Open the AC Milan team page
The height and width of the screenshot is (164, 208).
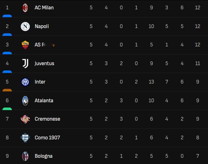tap(44, 8)
